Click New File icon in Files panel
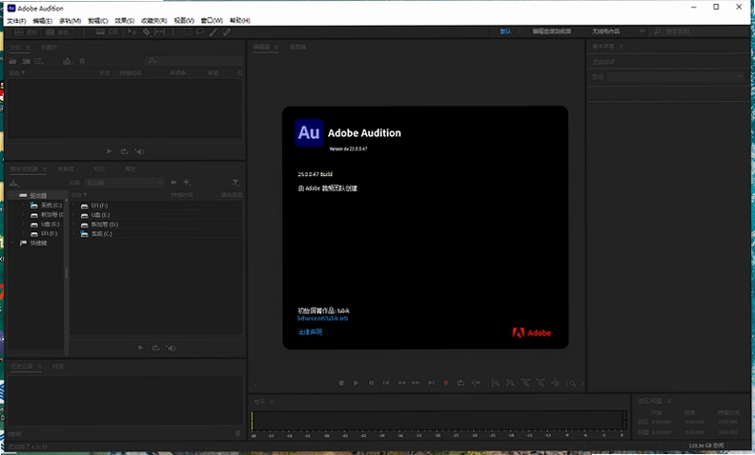The width and height of the screenshot is (755, 455). point(39,61)
